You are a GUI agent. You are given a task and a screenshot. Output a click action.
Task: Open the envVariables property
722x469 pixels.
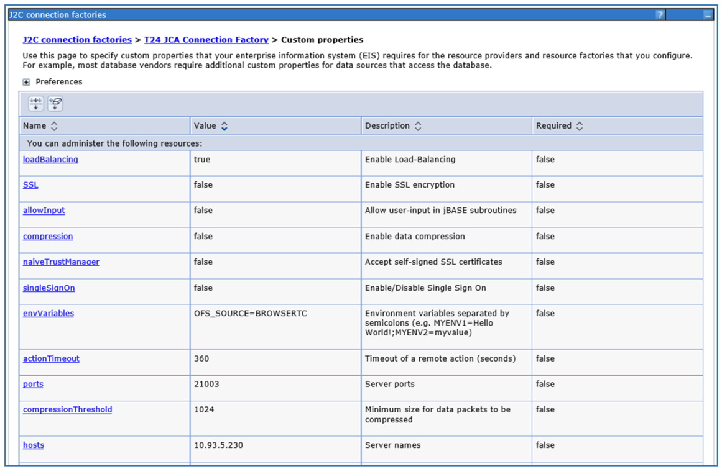point(49,314)
